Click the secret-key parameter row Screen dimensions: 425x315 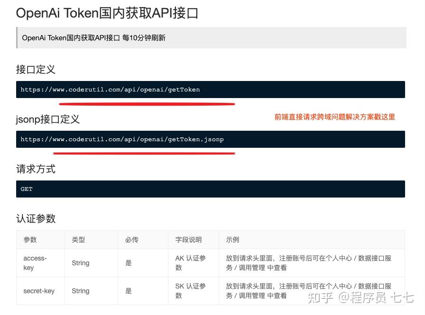(x=39, y=291)
